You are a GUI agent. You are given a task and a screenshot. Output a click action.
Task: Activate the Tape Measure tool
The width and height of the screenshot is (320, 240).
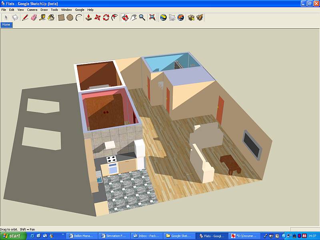click(x=42, y=18)
